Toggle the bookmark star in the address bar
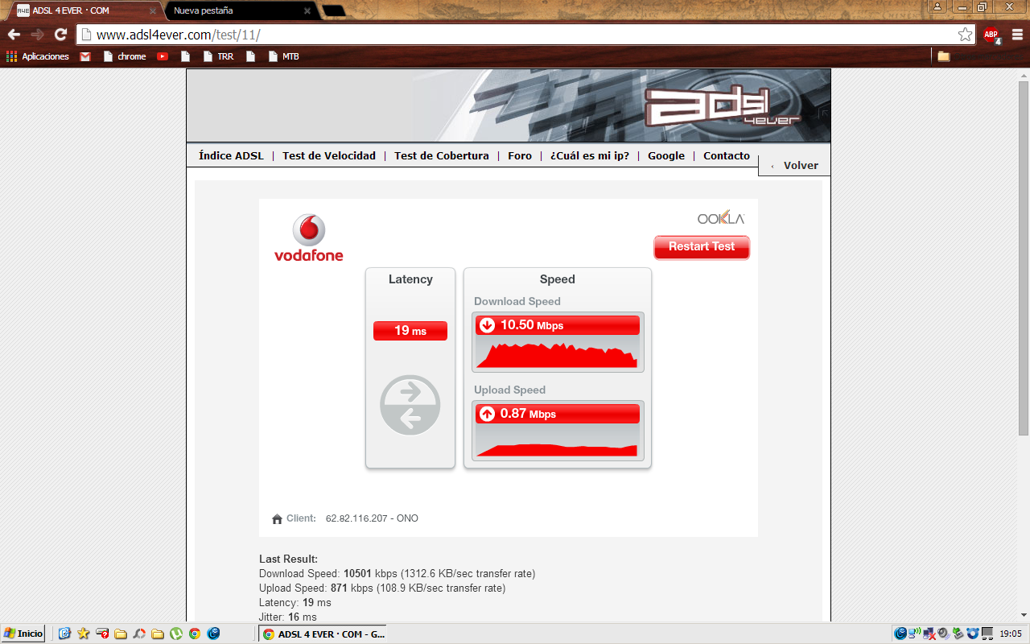The image size is (1030, 644). (965, 35)
